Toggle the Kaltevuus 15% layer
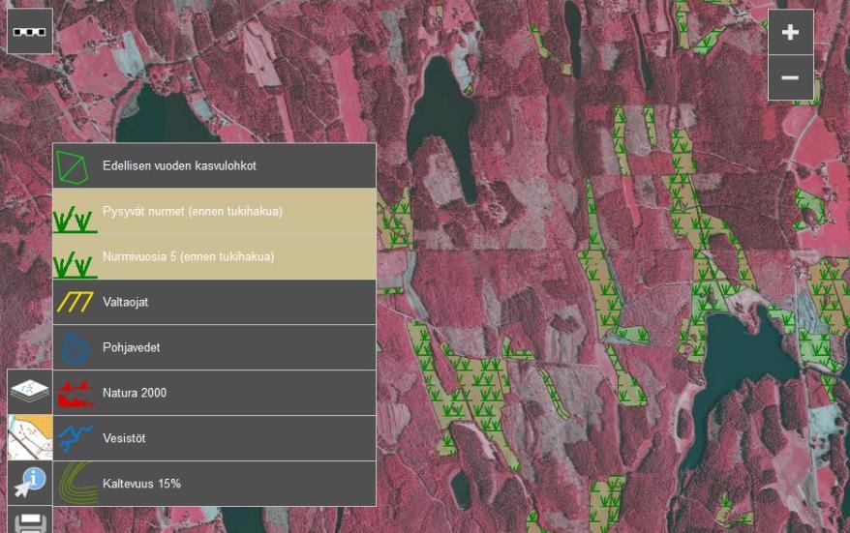This screenshot has width=850, height=533. (x=214, y=484)
